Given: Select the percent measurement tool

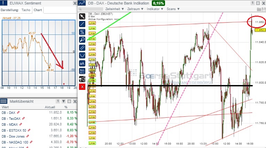Looking at the screenshot, I should [82, 32].
